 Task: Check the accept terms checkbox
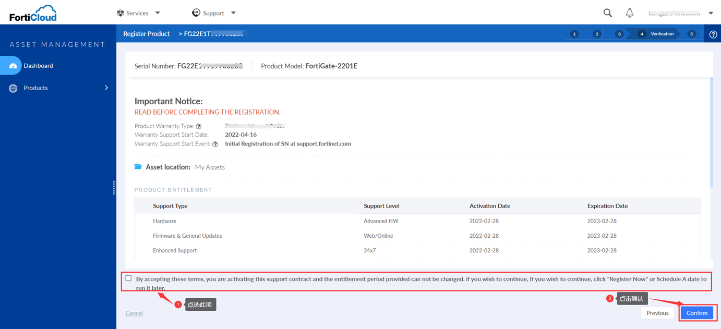128,278
